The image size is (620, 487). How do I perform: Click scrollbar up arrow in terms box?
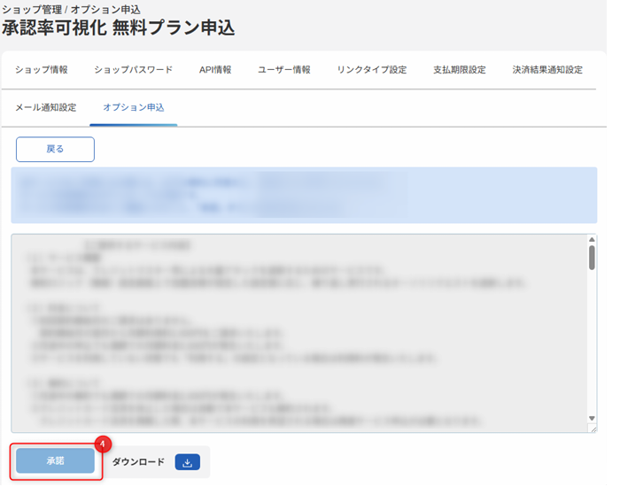pyautogui.click(x=592, y=240)
